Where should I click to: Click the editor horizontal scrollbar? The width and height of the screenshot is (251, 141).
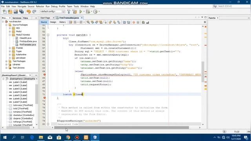coord(121,127)
